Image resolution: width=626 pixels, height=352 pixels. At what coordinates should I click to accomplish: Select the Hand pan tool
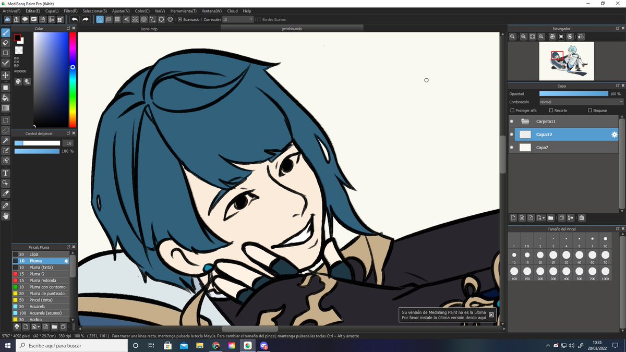tap(6, 215)
